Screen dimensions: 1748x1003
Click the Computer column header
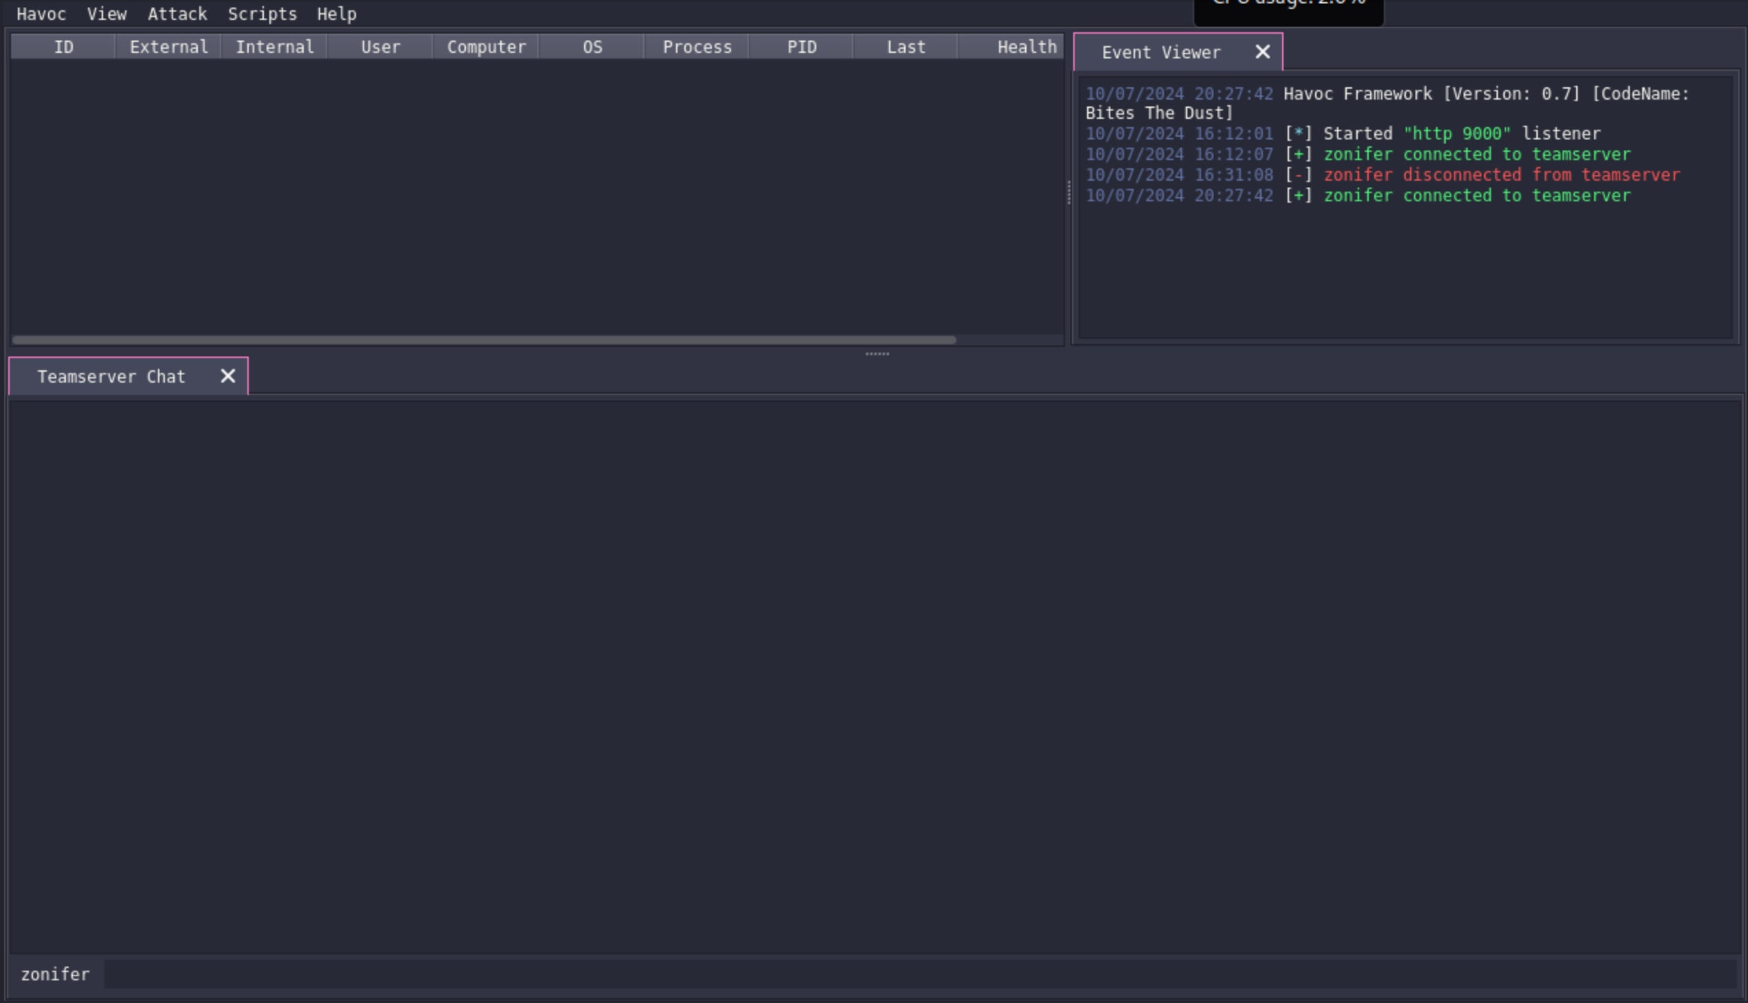pos(486,47)
